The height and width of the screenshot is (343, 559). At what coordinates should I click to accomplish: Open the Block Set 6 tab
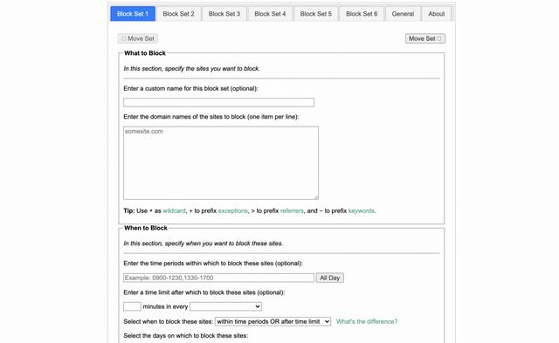tap(362, 14)
